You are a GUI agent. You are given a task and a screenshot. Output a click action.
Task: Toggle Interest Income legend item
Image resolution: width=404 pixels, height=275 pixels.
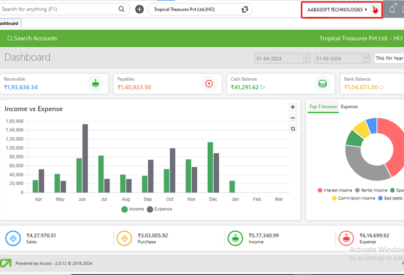click(x=335, y=190)
